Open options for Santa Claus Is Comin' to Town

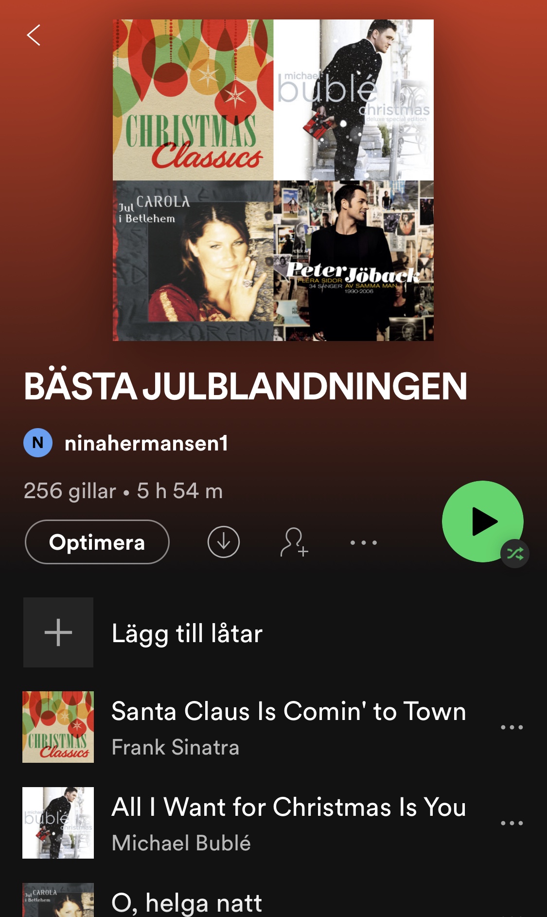coord(512,727)
